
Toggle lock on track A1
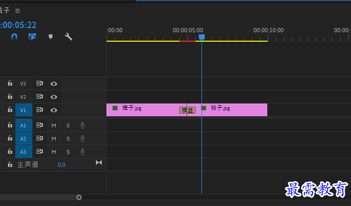pos(10,125)
